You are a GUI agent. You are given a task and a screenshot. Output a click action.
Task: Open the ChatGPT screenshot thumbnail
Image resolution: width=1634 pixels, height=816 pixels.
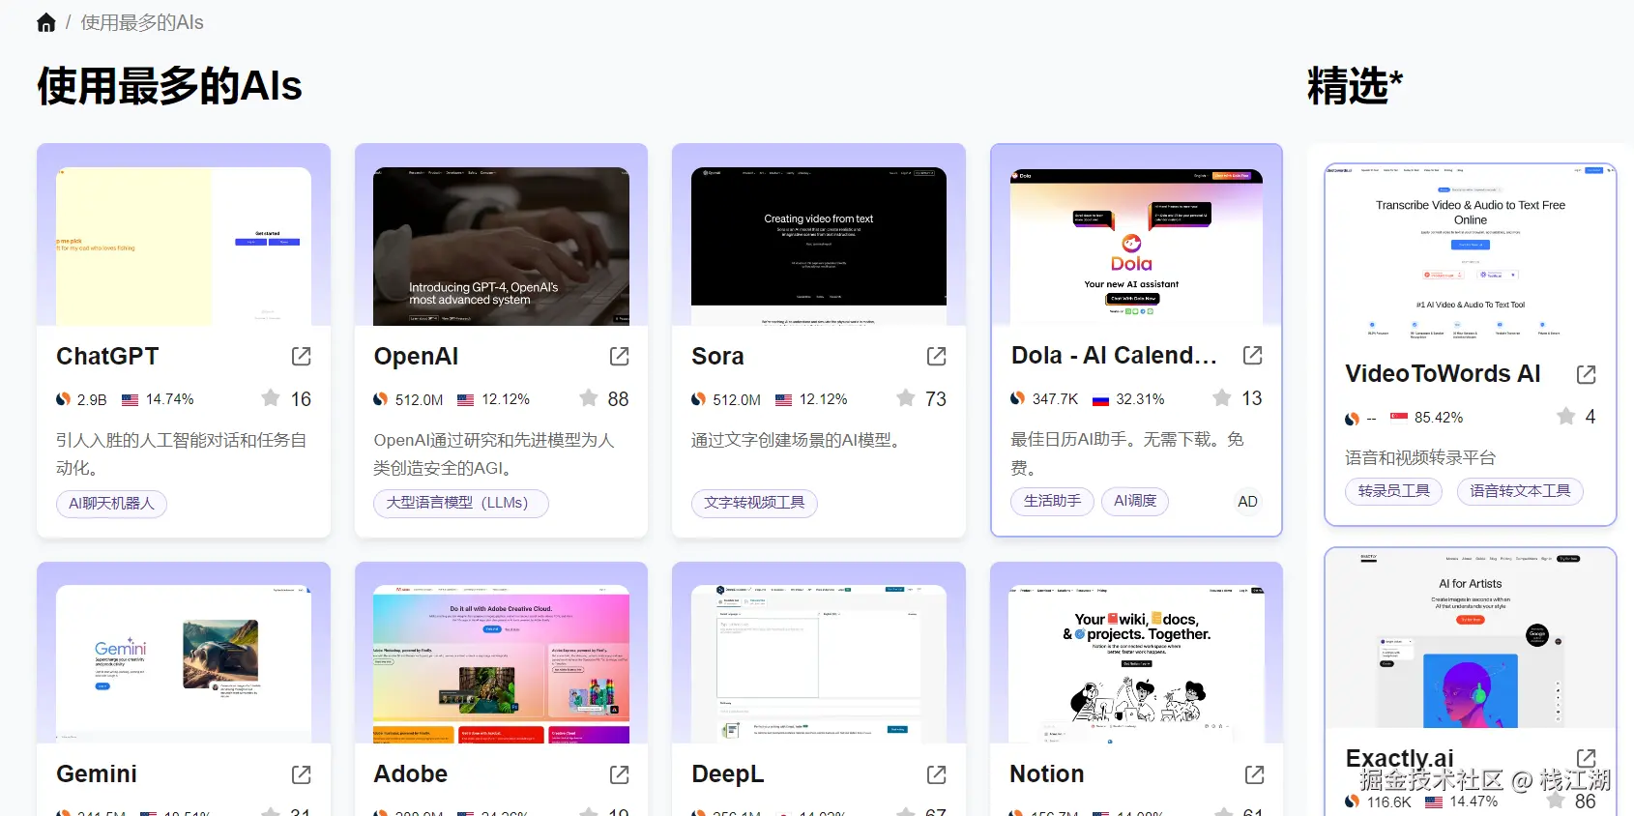(184, 247)
